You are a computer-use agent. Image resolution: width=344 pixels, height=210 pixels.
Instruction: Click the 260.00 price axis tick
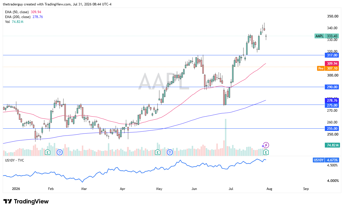point(332,122)
